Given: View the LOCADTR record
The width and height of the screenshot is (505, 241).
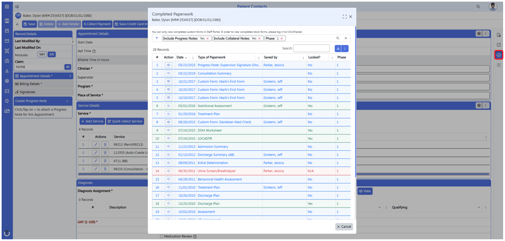Looking at the screenshot, I should [168, 138].
